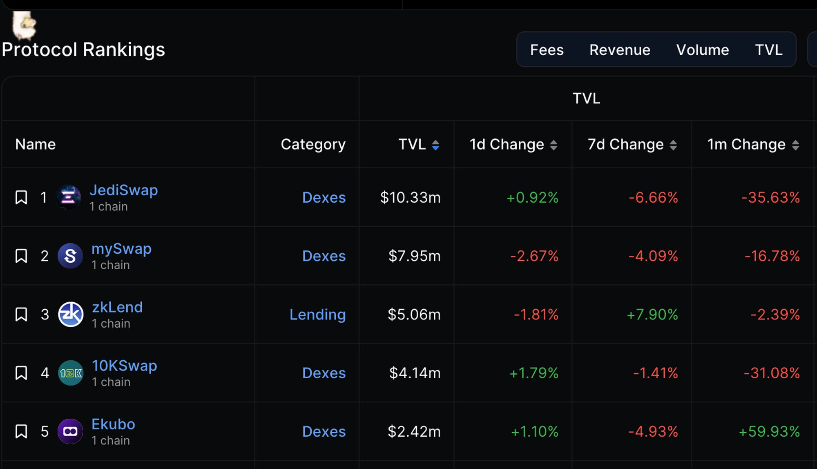This screenshot has height=469, width=817.
Task: Toggle bookmark on Ekubo row
Action: coord(21,431)
